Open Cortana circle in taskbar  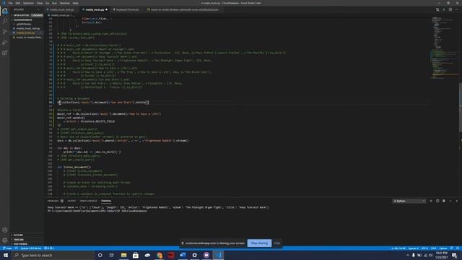coord(100,255)
